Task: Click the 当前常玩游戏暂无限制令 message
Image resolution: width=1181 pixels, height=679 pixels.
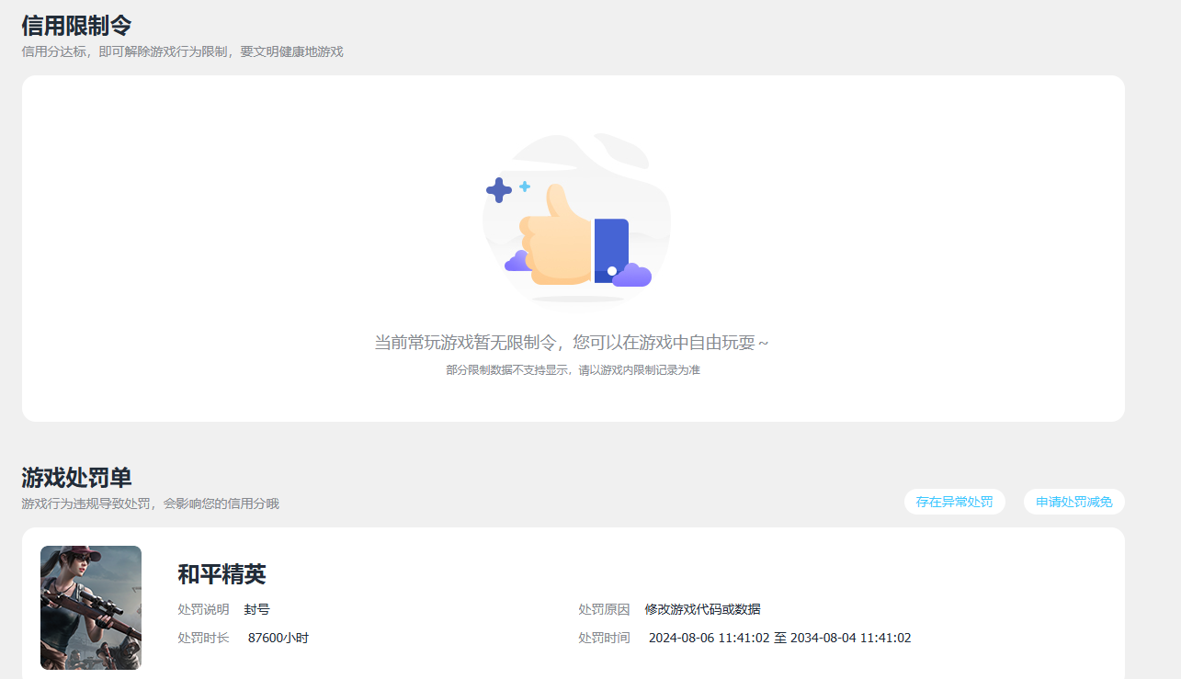Action: (572, 343)
